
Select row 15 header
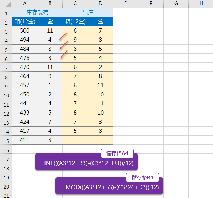coord(6,140)
